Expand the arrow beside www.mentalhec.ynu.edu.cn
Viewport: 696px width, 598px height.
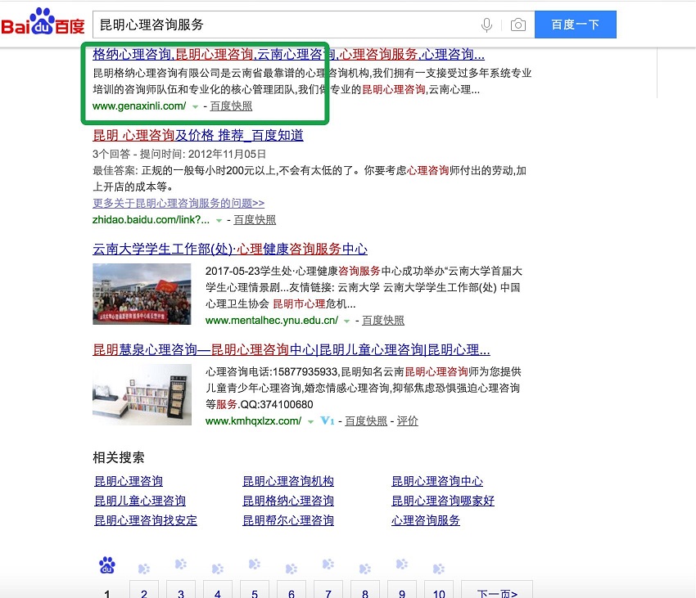coord(346,321)
